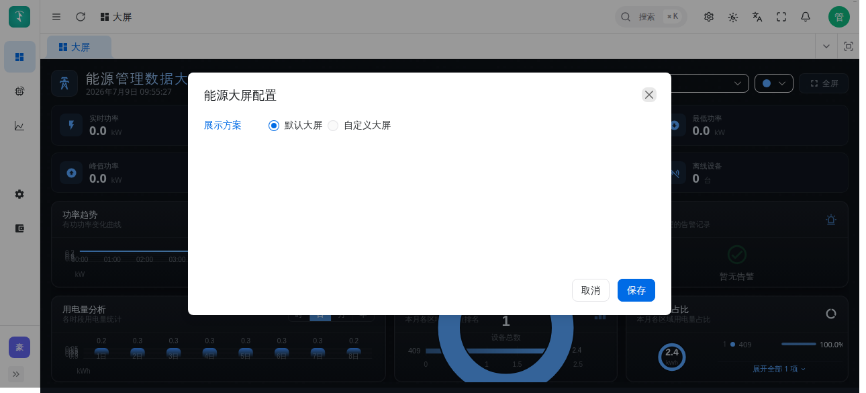Expand the 展开全部 1 项 link
The image size is (866, 393).
pos(779,369)
